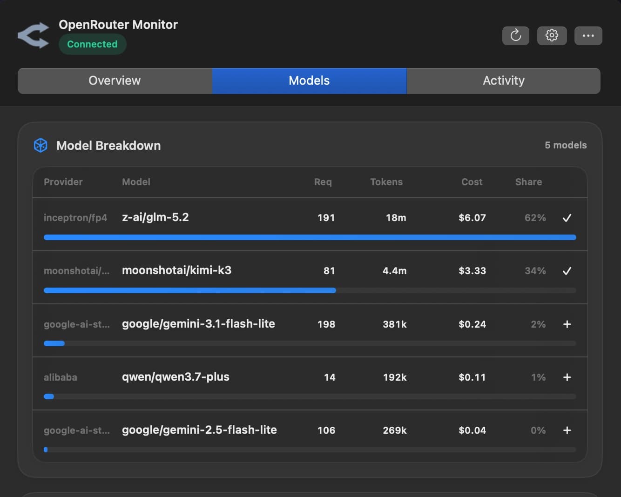Select model name qwen/qwen3.7-plus
Screen dimensions: 621x497
[x=175, y=377]
